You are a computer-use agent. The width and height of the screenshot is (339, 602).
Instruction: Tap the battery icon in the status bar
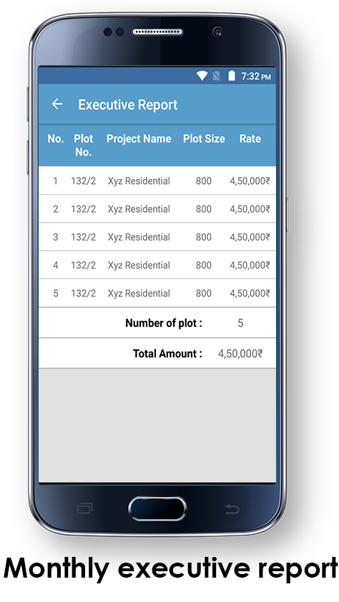(x=232, y=76)
